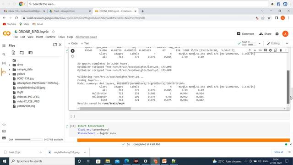Image resolution: width=293 pixels, height=165 pixels.
Task: Switch to the Gmail Inbox tab
Action: click(x=24, y=11)
